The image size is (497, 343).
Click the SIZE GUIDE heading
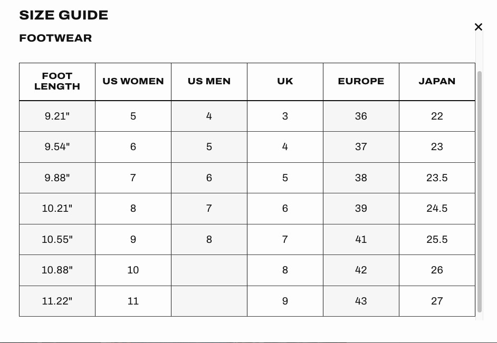[64, 15]
